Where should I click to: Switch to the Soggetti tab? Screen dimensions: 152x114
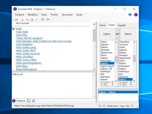click(x=121, y=25)
